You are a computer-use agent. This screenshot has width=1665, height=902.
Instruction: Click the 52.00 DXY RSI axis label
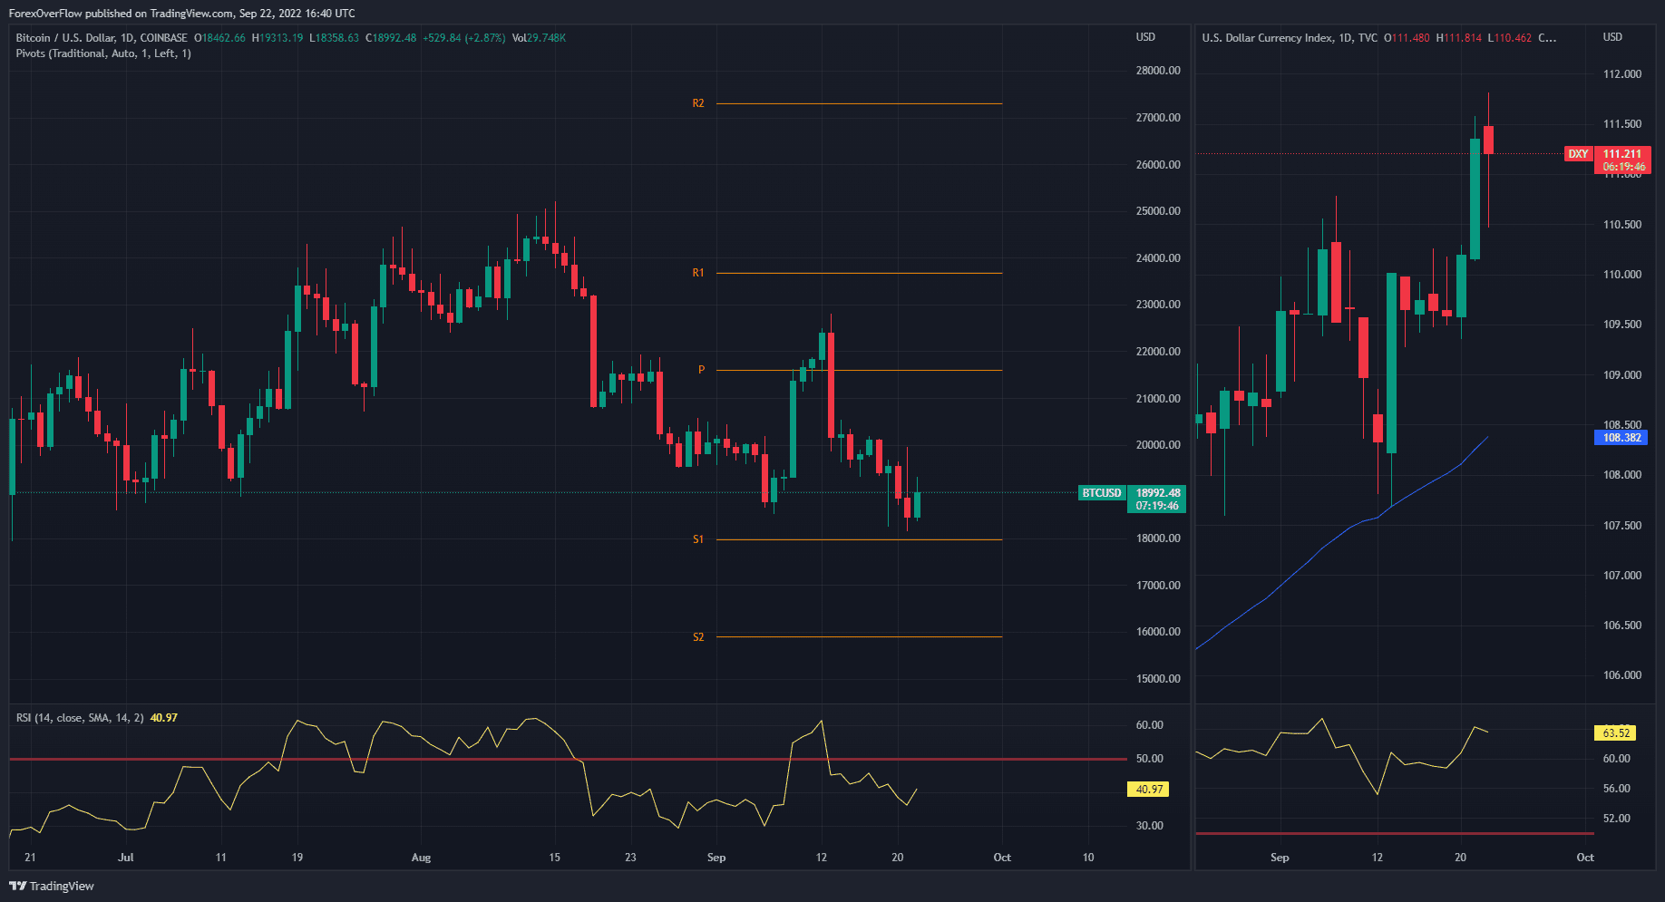click(x=1616, y=819)
